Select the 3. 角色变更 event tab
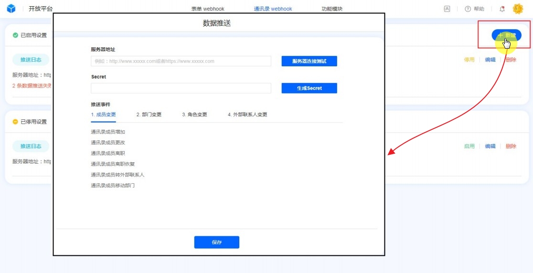533x273 pixels. click(194, 115)
